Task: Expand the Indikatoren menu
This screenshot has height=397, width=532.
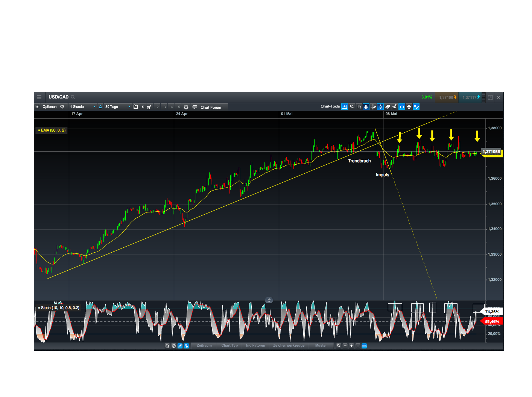Action: pos(255,345)
